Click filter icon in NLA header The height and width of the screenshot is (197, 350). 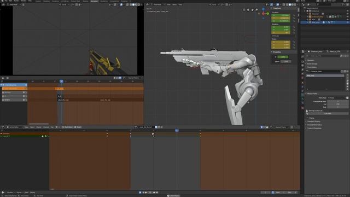tap(124, 78)
